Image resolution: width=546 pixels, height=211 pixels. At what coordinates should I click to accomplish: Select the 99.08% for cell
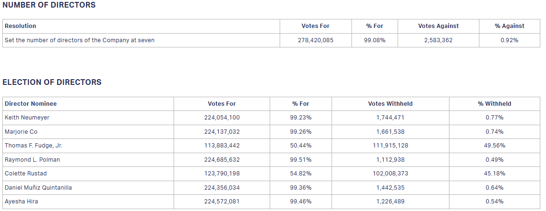[374, 40]
